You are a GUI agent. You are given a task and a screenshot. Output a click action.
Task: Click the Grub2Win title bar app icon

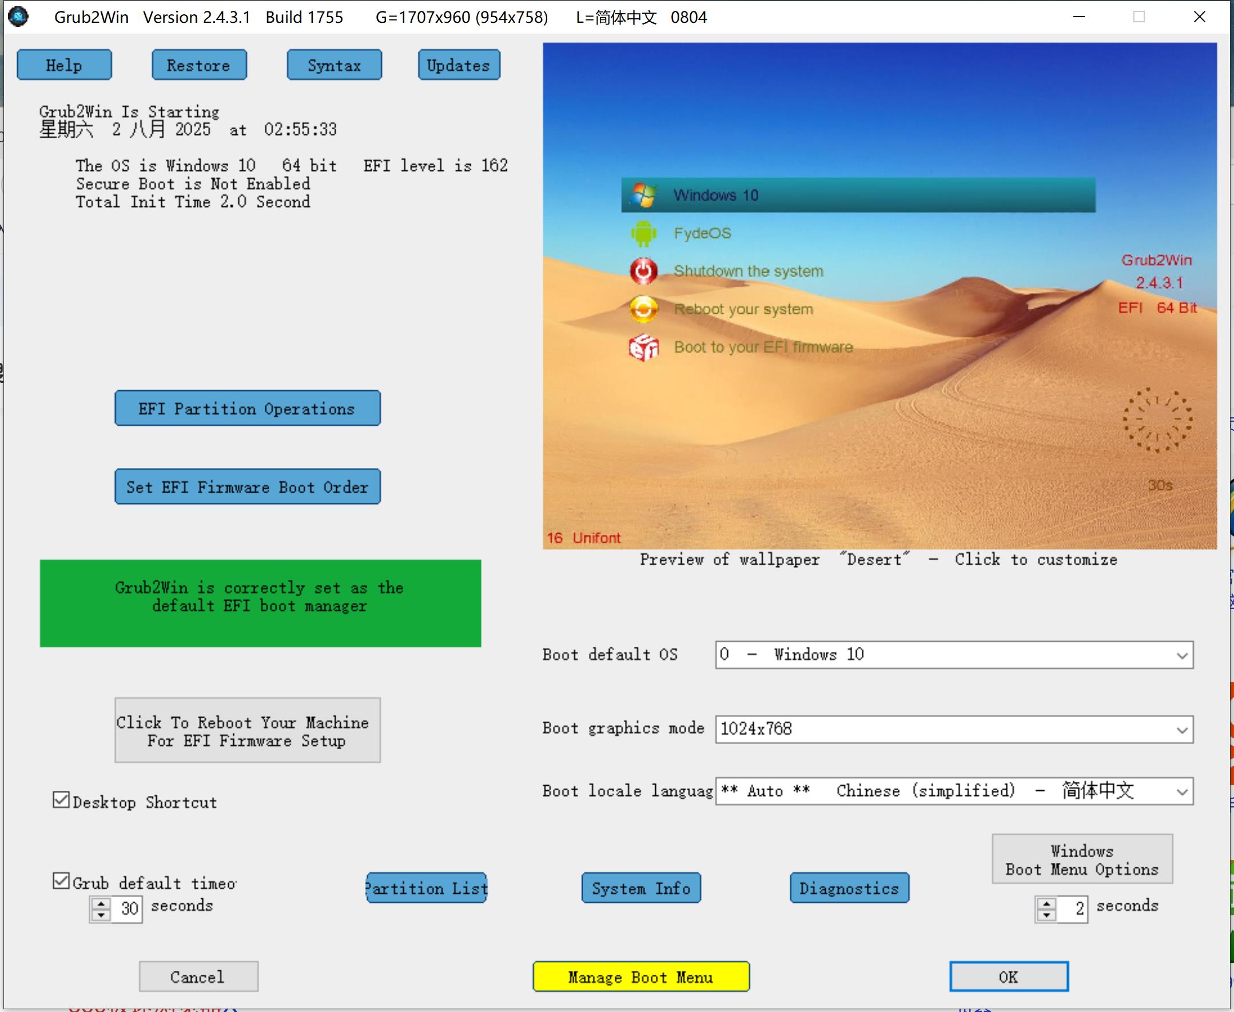[18, 17]
